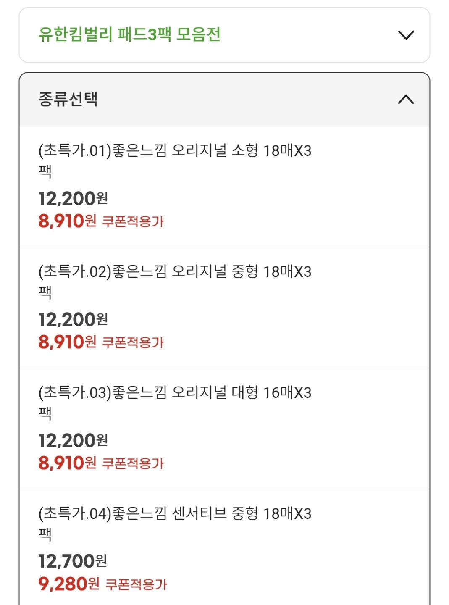Screen dimensions: 449x605
Task: Tap the red 9,280원 센서티브 coupon price
Action: (x=69, y=584)
